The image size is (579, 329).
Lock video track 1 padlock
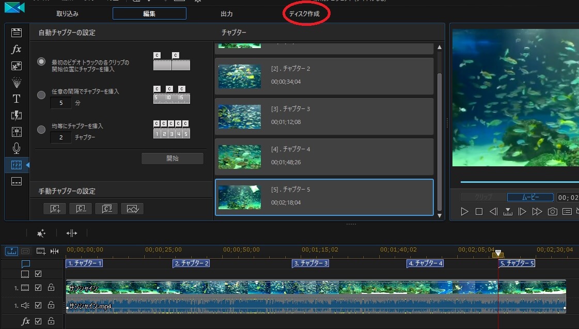51,287
